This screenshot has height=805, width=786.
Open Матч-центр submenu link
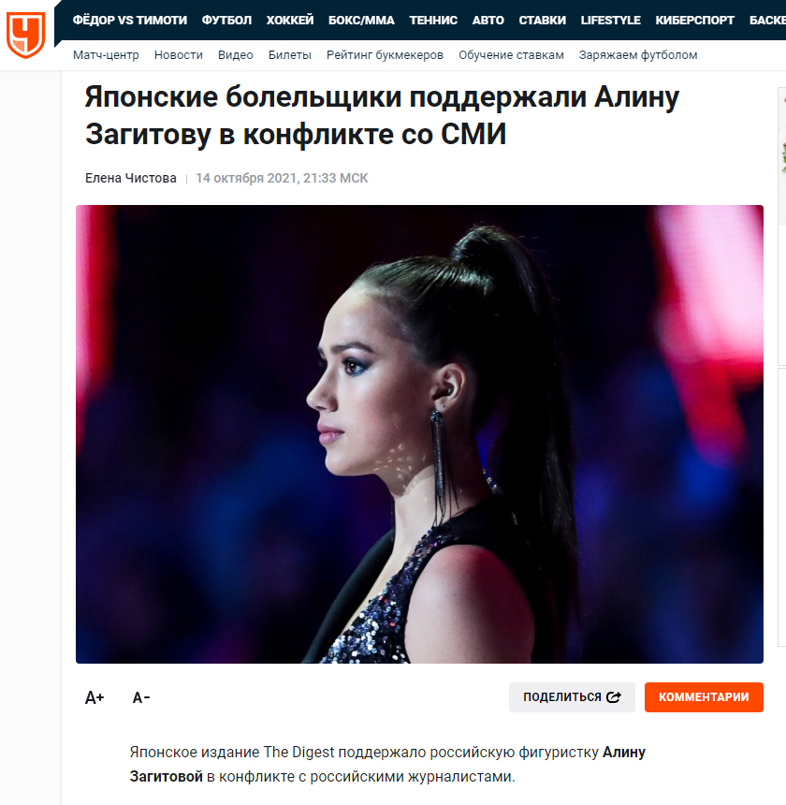point(106,55)
